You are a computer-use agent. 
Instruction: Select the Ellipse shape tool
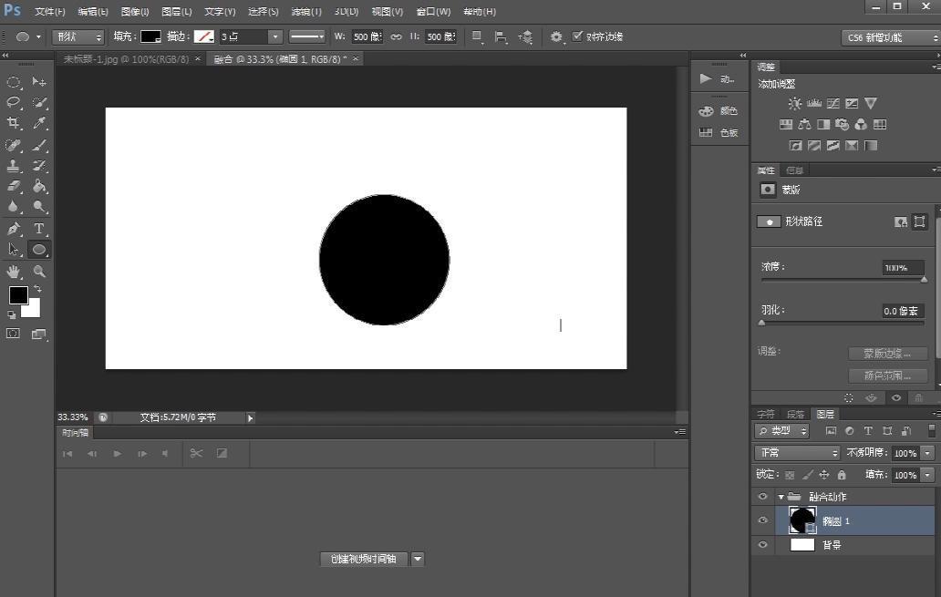coord(39,250)
